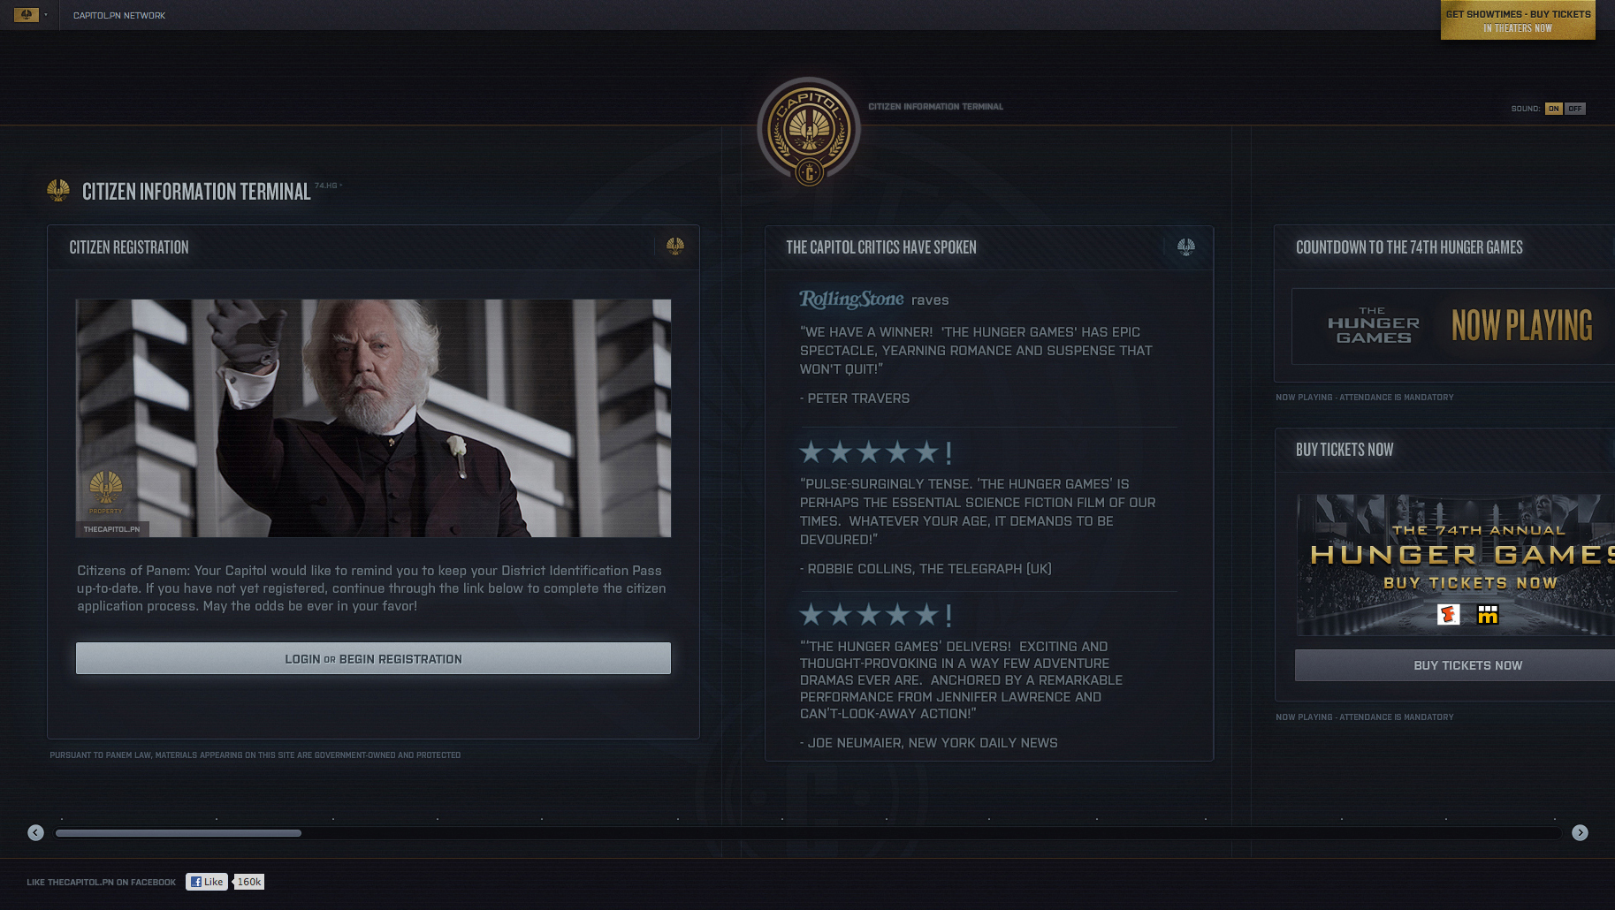Select the Citizen Registration panel title
This screenshot has height=910, width=1615.
(129, 247)
